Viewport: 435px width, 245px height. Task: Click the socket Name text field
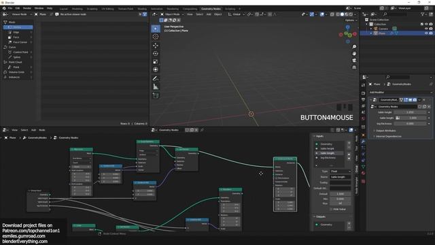341,177
